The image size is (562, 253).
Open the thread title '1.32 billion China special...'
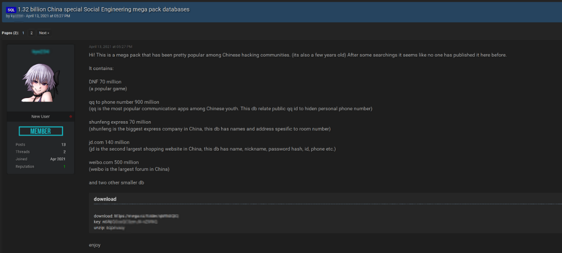(104, 9)
